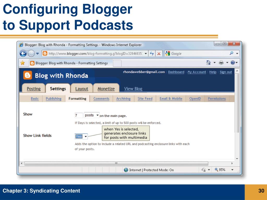267x200 pixels.
Task: Expand the Home button dropdown arrow
Action: coord(215,63)
